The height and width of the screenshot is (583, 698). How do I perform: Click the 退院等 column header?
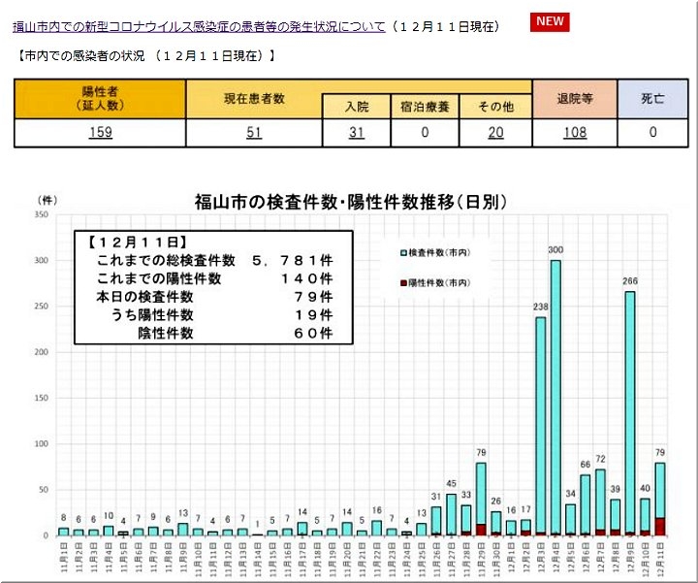coord(575,98)
